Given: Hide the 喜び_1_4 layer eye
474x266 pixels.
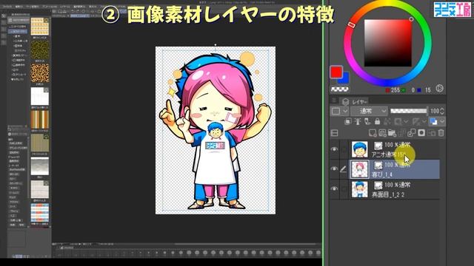Looking at the screenshot, I should [334, 169].
